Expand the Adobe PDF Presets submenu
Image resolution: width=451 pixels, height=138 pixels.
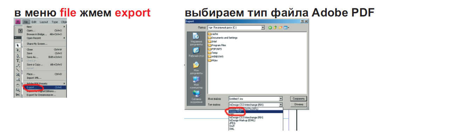click(x=44, y=84)
